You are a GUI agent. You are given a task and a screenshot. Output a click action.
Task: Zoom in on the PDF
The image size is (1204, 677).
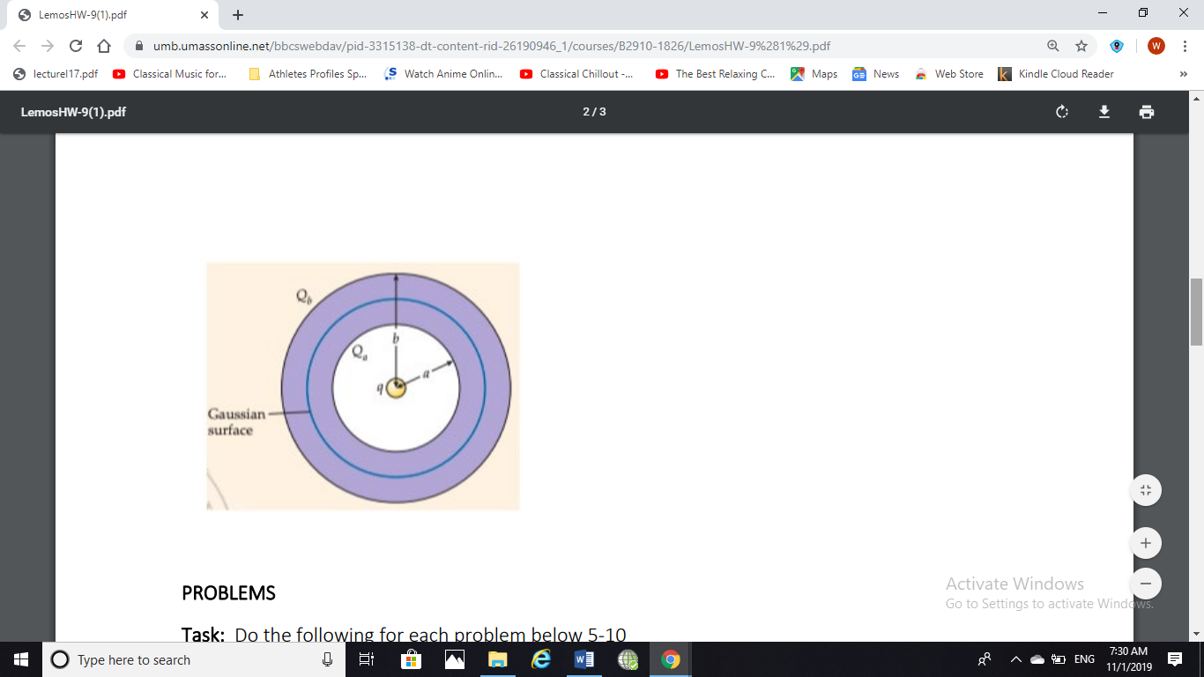(x=1145, y=542)
